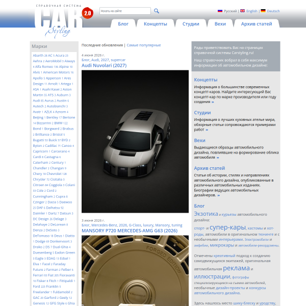The width and height of the screenshot is (306, 306).
Task: Click the Car Styling 2.0 logo
Action: tap(63, 21)
